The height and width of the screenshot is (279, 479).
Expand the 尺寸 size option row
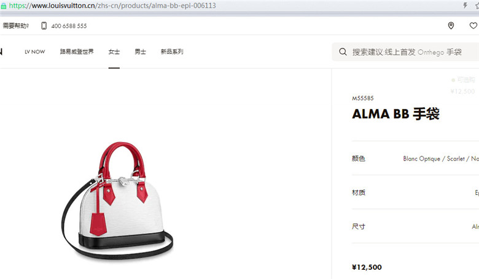pos(415,226)
